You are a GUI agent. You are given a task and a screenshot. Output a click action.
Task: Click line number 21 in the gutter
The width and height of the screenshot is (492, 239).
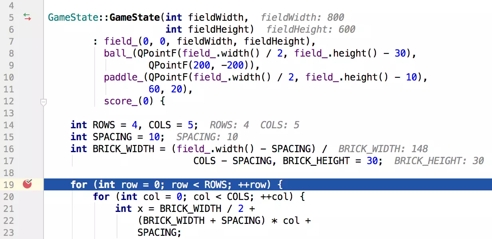coord(8,209)
